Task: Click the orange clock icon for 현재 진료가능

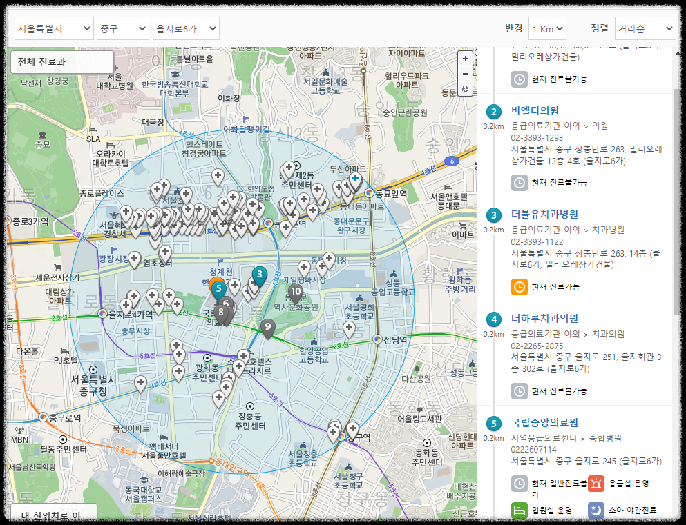Action: 520,287
